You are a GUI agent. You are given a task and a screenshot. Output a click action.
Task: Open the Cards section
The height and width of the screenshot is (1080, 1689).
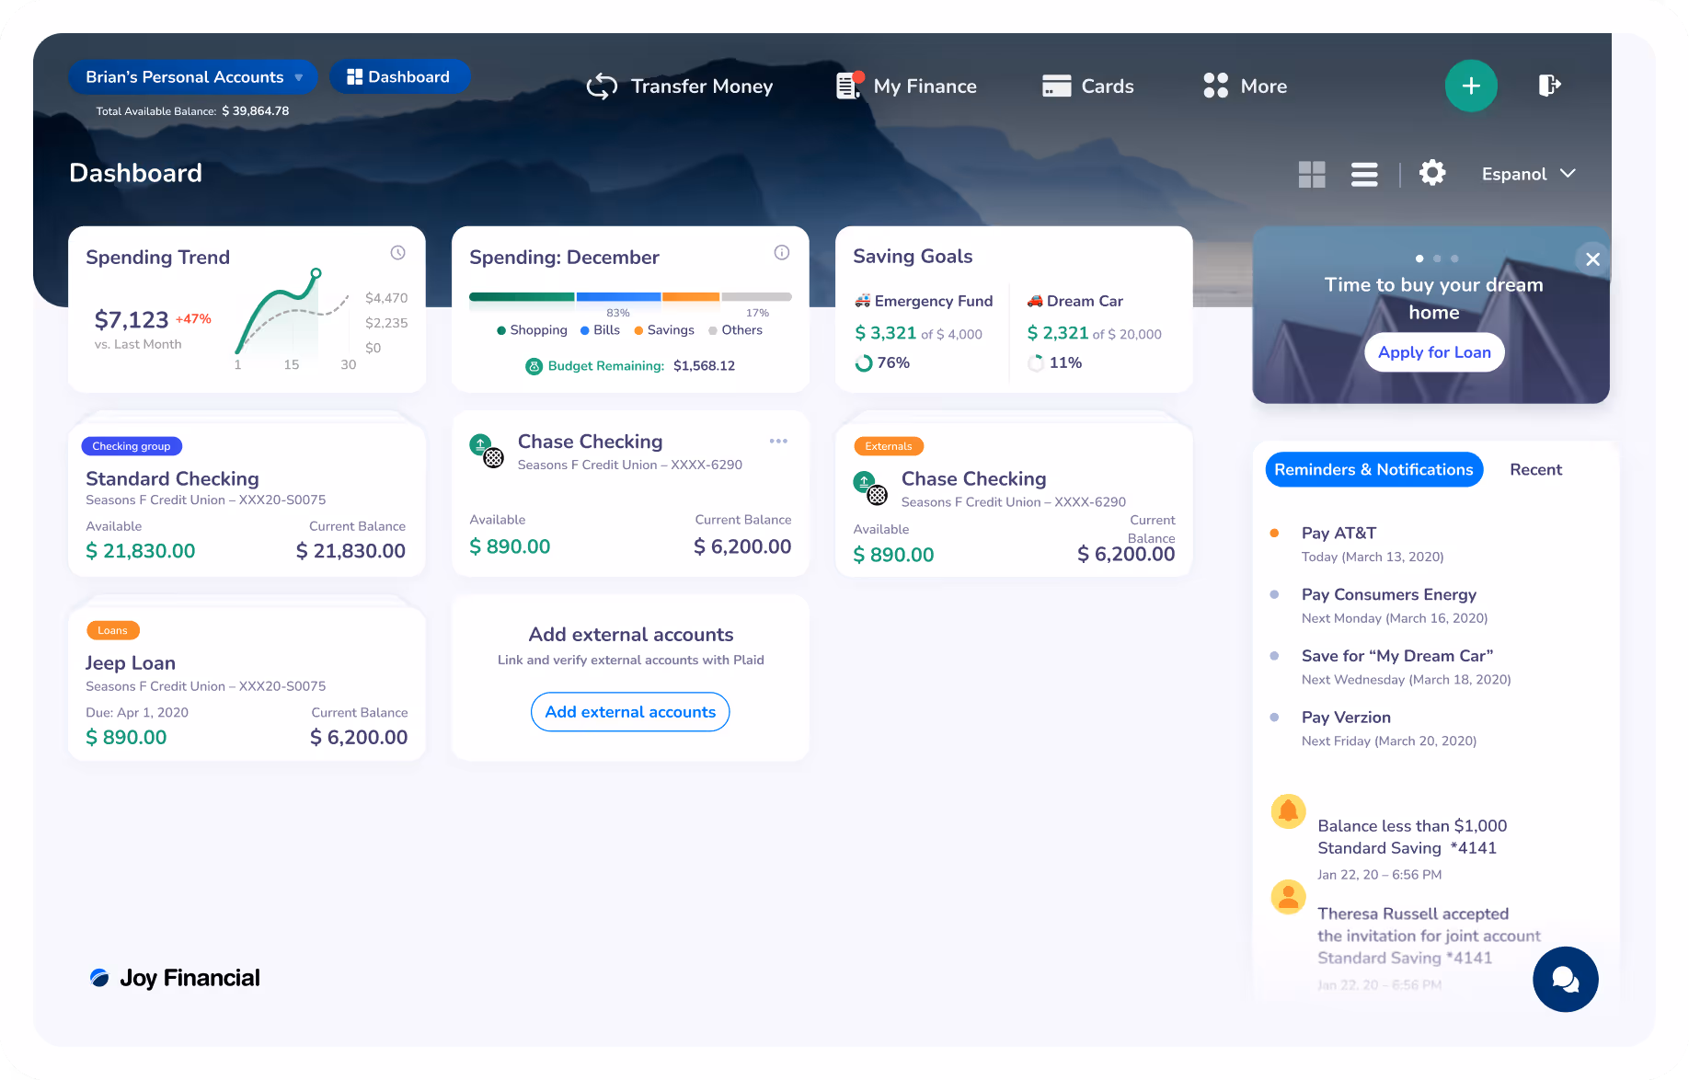point(1088,86)
